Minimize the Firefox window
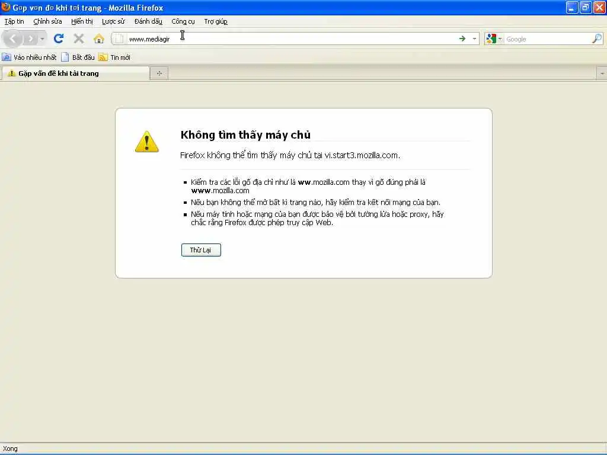 [x=572, y=7]
